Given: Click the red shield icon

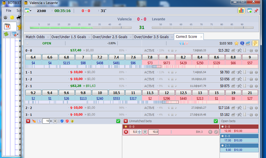Looking at the screenshot, I should (67, 121).
